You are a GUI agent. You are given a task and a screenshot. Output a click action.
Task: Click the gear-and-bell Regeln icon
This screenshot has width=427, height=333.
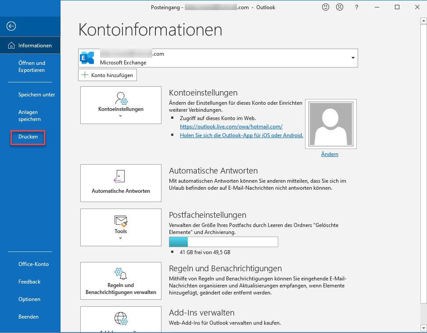point(121,274)
